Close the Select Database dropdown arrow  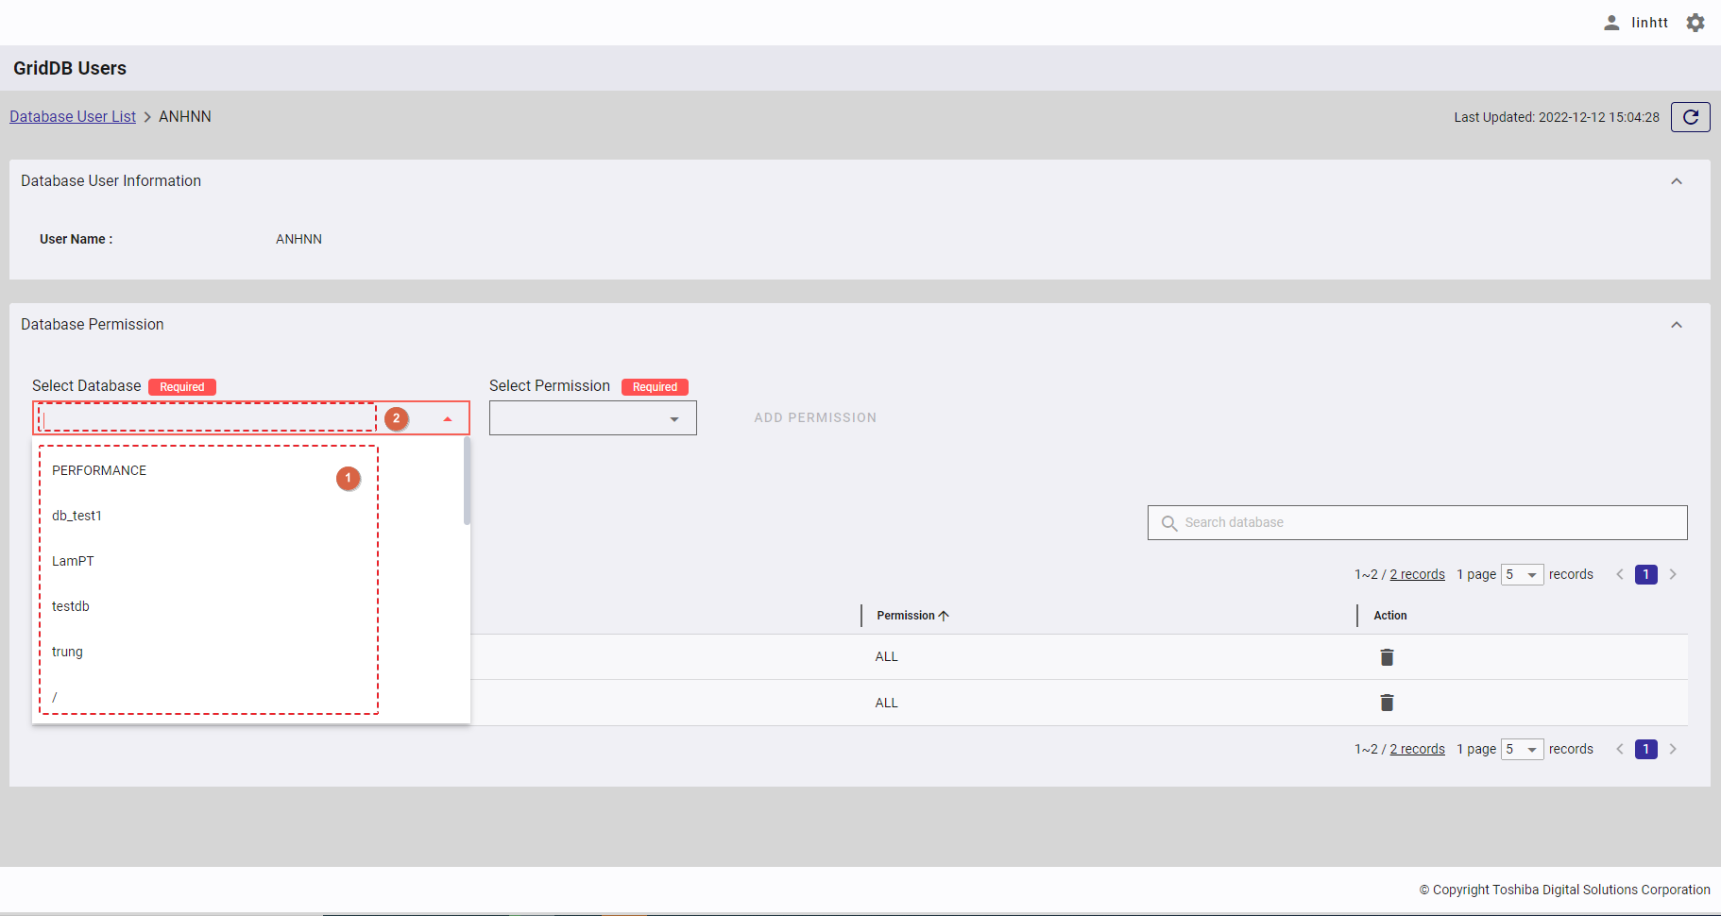click(x=448, y=418)
